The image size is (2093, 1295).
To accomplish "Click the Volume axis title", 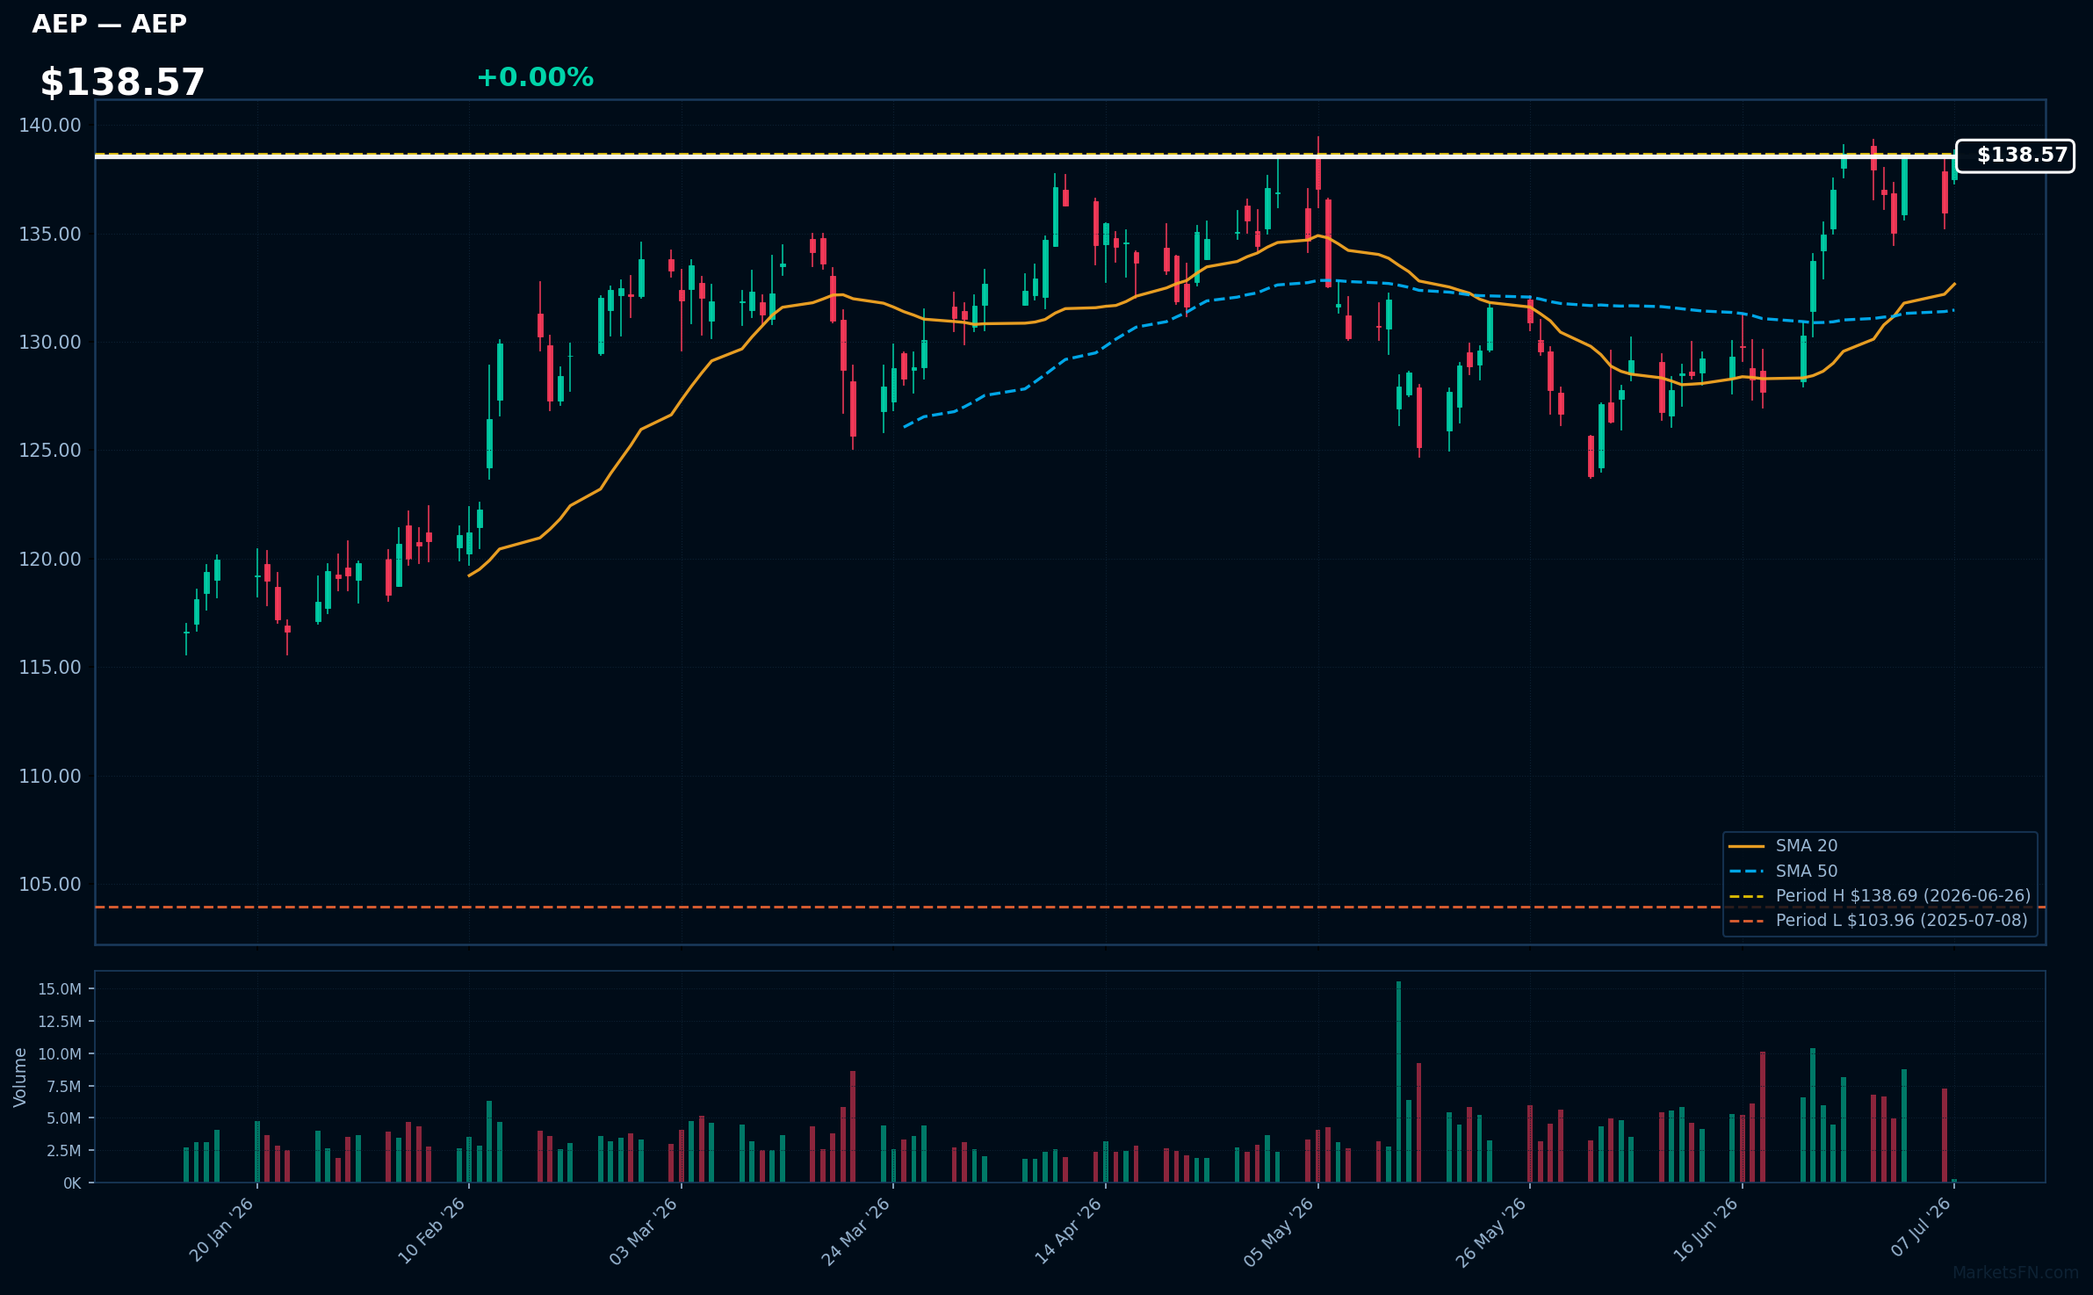I will (20, 1077).
